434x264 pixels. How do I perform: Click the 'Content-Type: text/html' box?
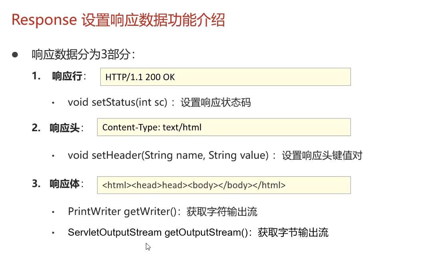[224, 127]
